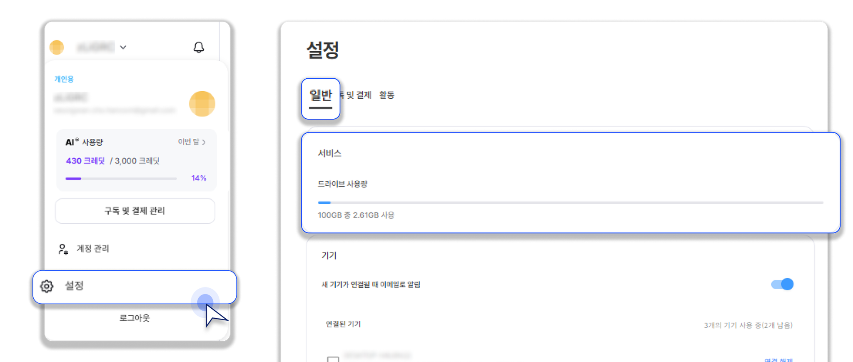The height and width of the screenshot is (362, 853).
Task: Open '계정 관리' menu item
Action: (93, 249)
